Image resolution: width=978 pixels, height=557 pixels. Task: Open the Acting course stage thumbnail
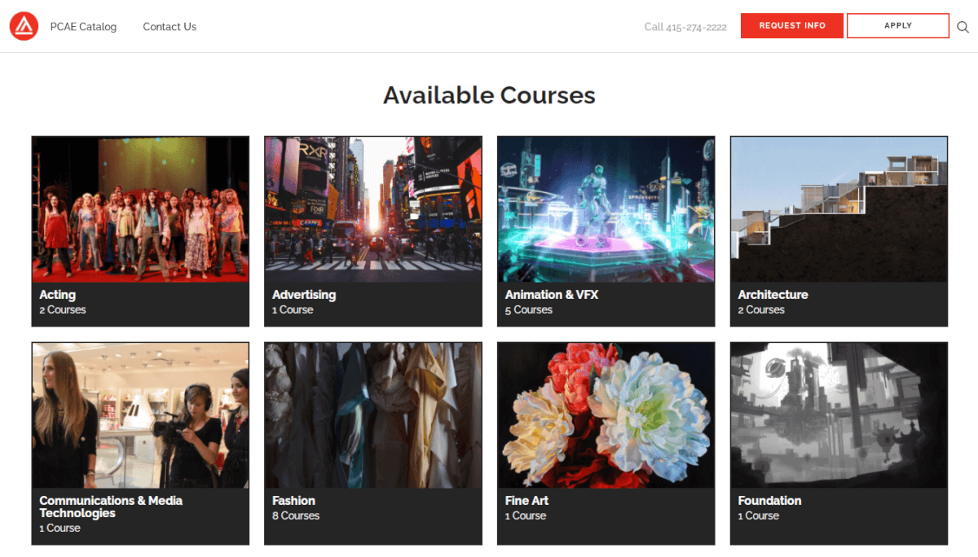140,209
